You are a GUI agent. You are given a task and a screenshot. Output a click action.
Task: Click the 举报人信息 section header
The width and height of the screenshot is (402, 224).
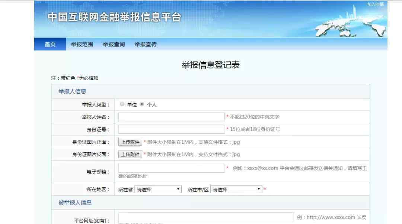[x=72, y=91]
